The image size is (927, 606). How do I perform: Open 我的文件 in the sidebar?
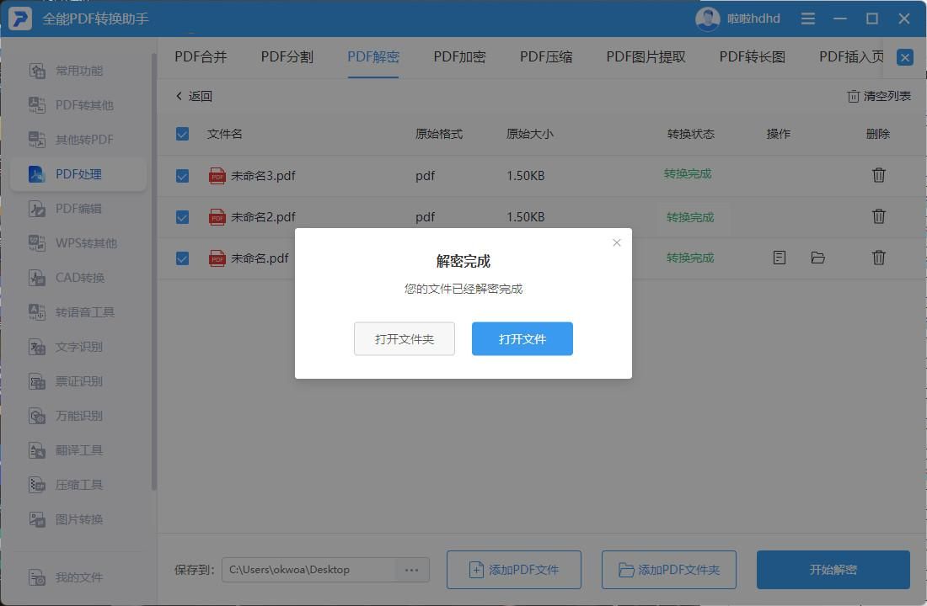79,577
